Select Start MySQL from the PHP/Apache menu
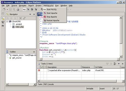The image size is (126, 91). (55, 9)
